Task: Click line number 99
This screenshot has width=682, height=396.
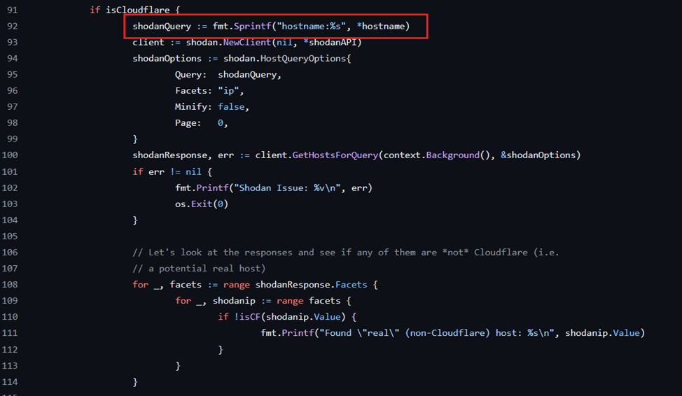Action: click(12, 139)
